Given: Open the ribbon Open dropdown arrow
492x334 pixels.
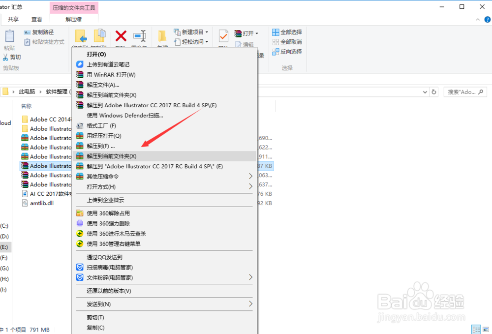Looking at the screenshot, I should pyautogui.click(x=257, y=33).
